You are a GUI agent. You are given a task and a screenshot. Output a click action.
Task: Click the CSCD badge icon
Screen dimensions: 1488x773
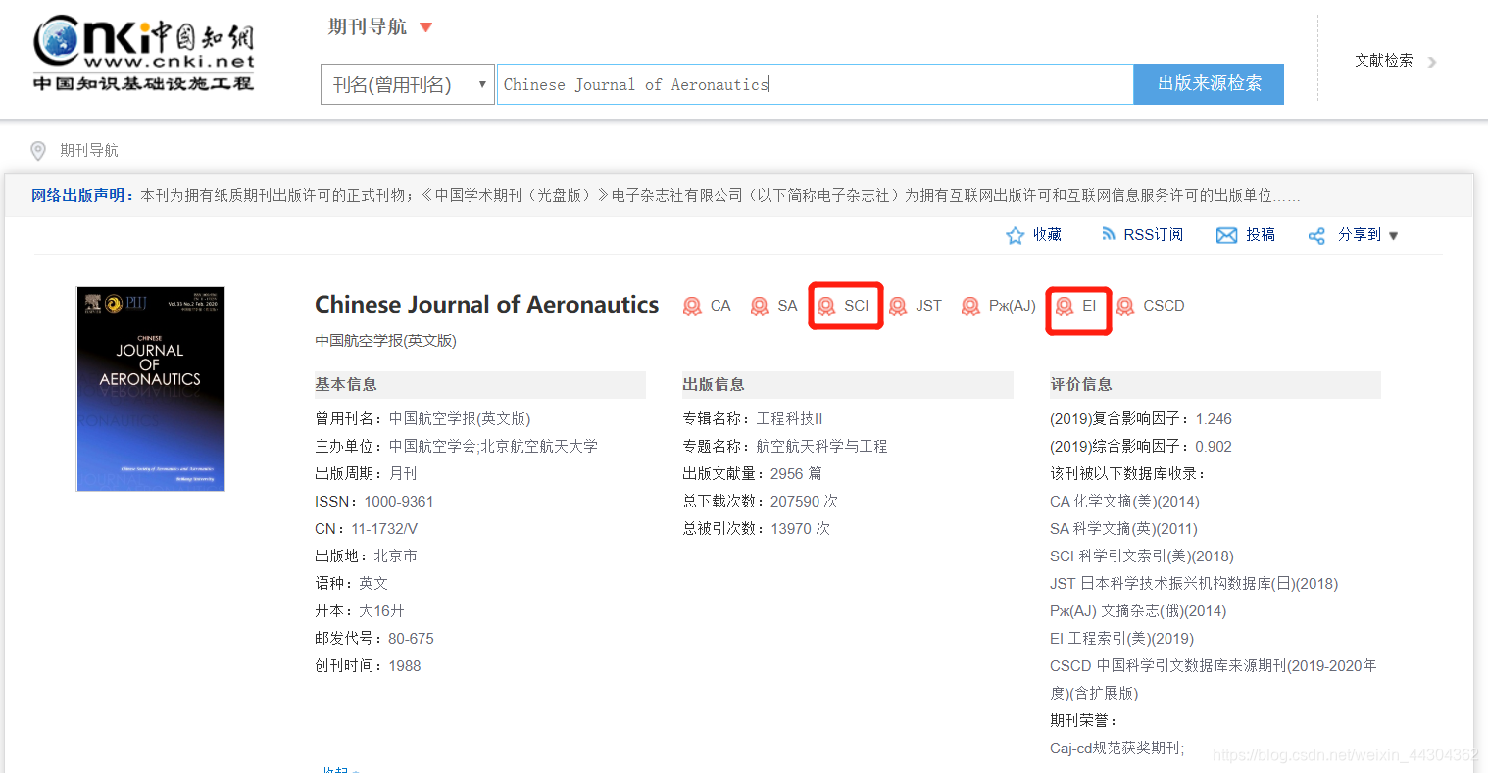tap(1125, 307)
